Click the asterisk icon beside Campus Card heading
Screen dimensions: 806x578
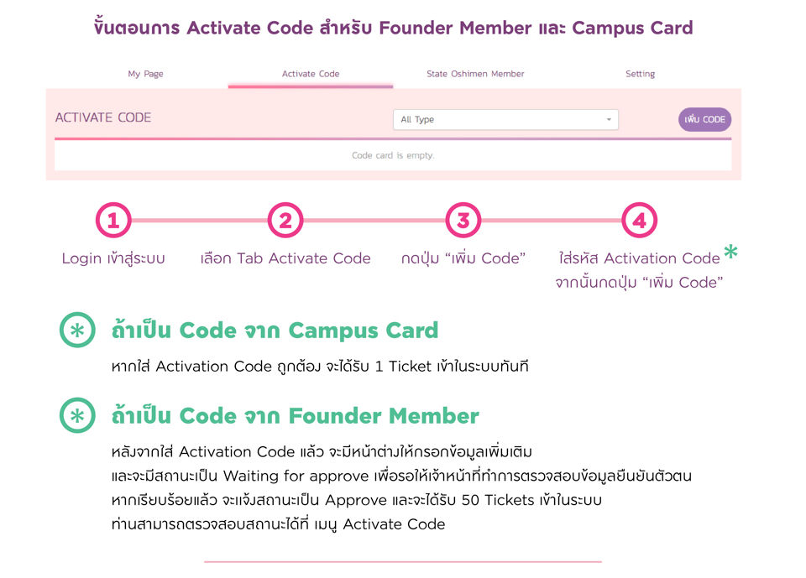(77, 331)
